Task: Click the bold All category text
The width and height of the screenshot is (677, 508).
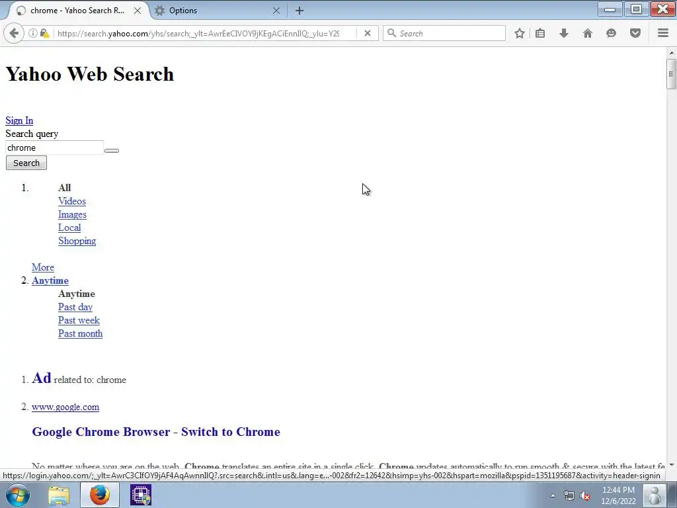Action: coord(64,188)
